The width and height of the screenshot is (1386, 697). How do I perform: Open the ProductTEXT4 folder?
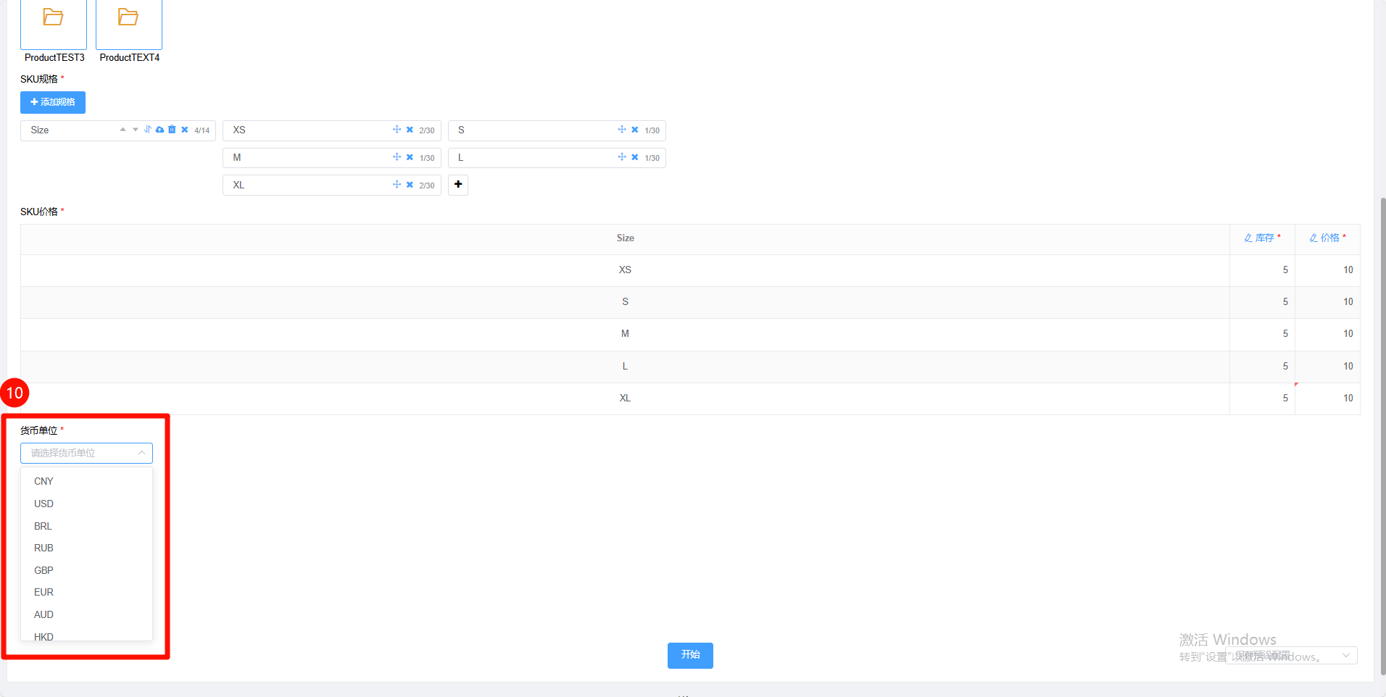click(x=128, y=24)
